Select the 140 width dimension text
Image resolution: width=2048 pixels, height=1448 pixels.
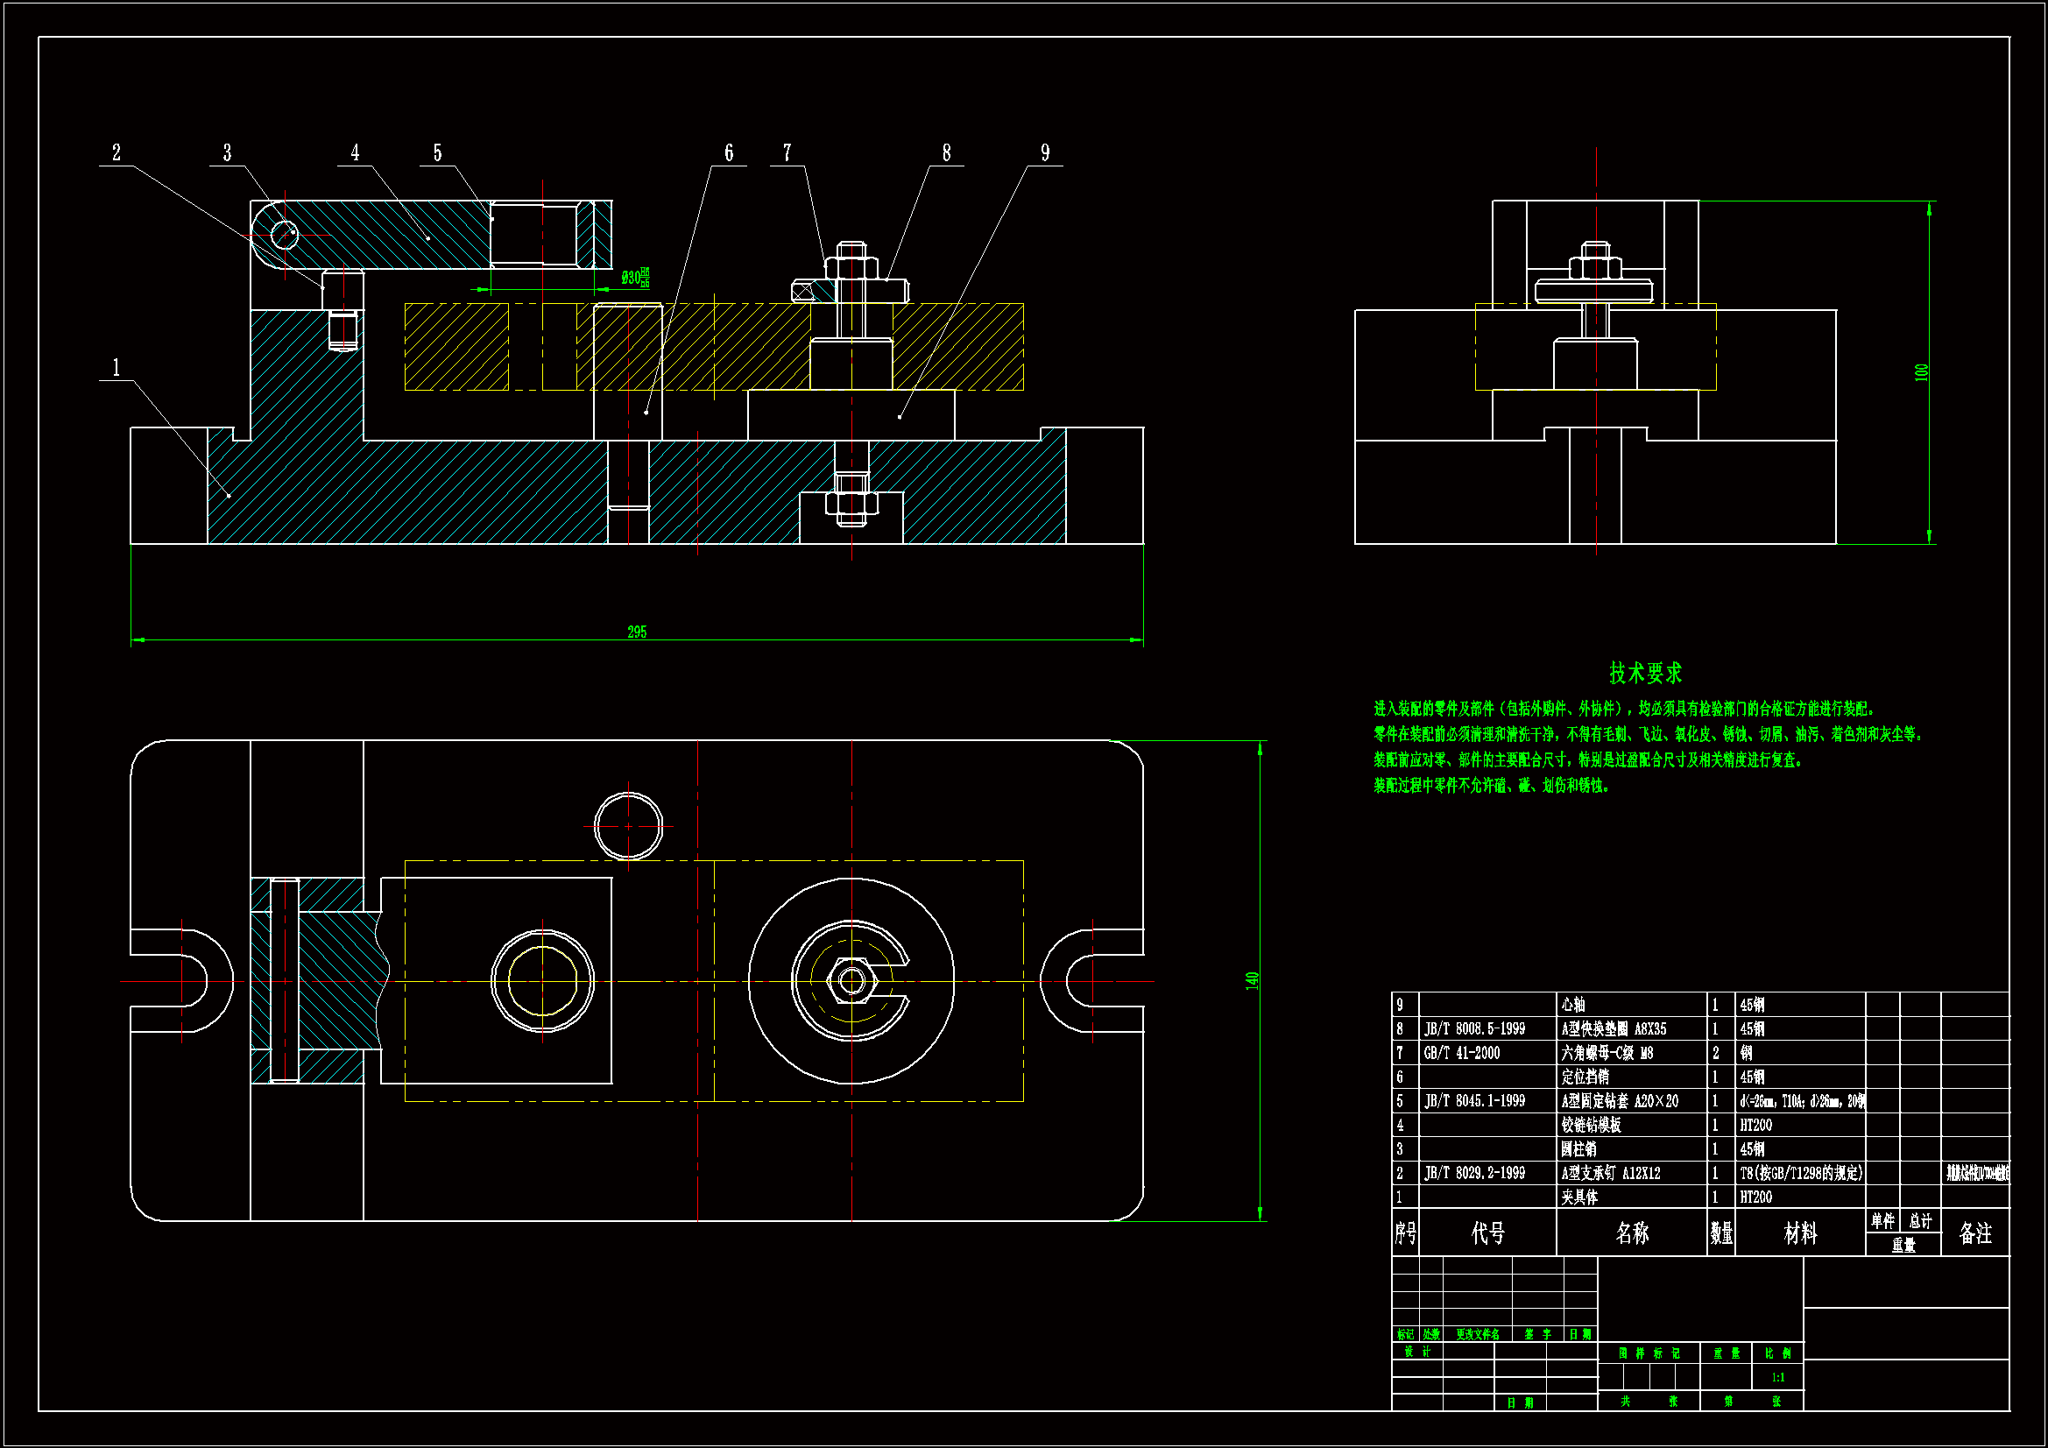coord(1253,980)
